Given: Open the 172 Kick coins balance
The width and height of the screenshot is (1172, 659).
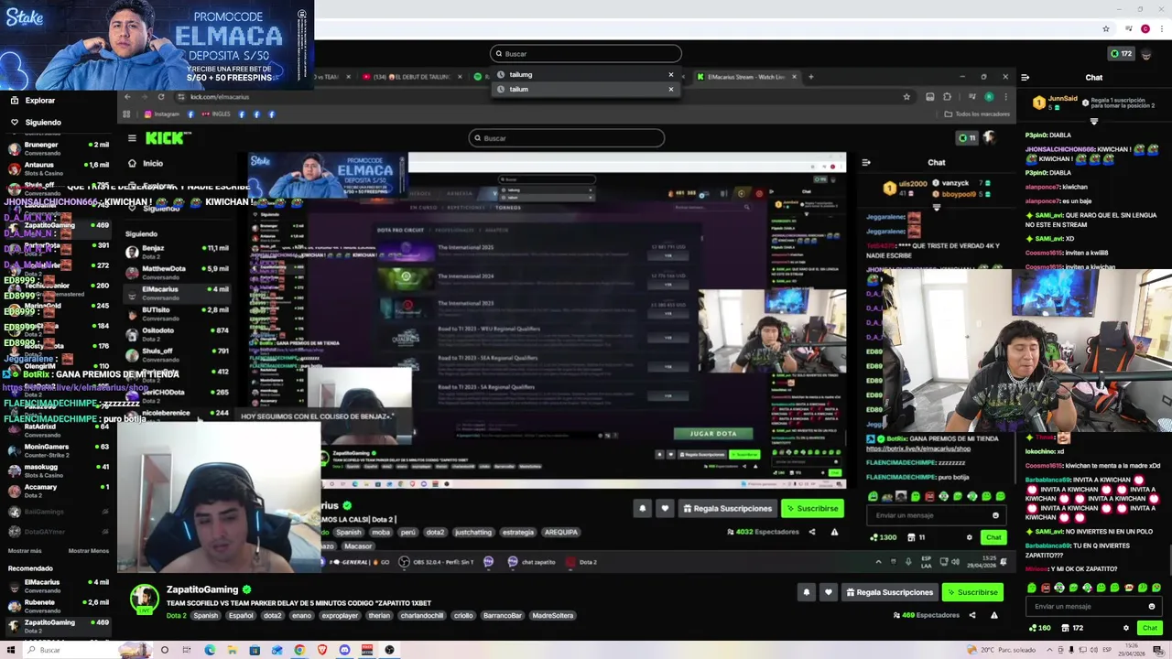Looking at the screenshot, I should click(1122, 54).
